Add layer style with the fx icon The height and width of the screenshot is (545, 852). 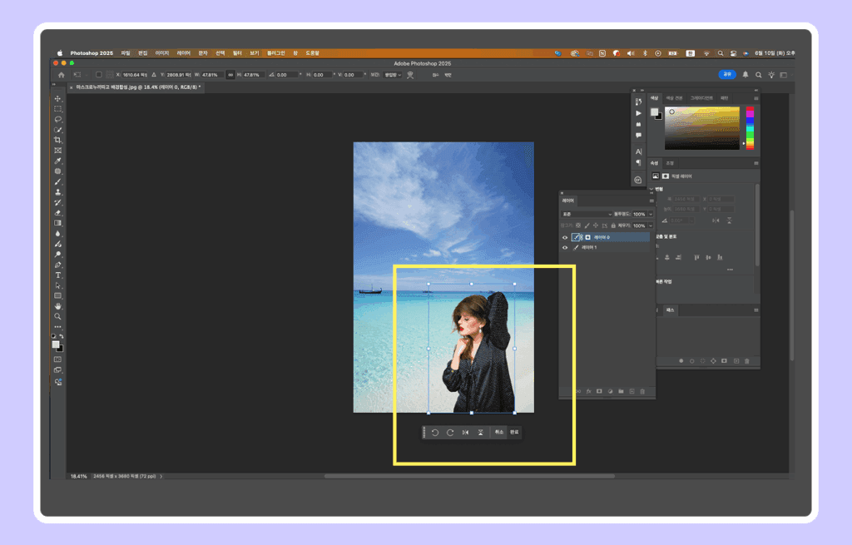pos(588,391)
